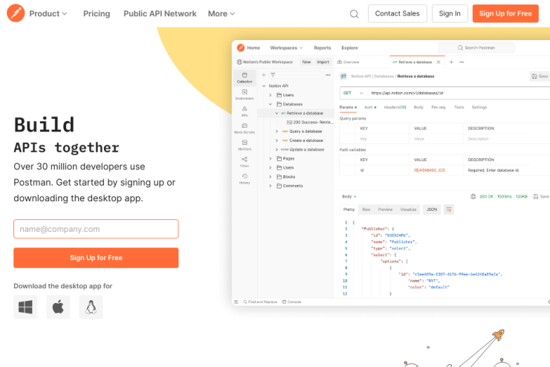Open the GET method dropdown

(x=354, y=93)
